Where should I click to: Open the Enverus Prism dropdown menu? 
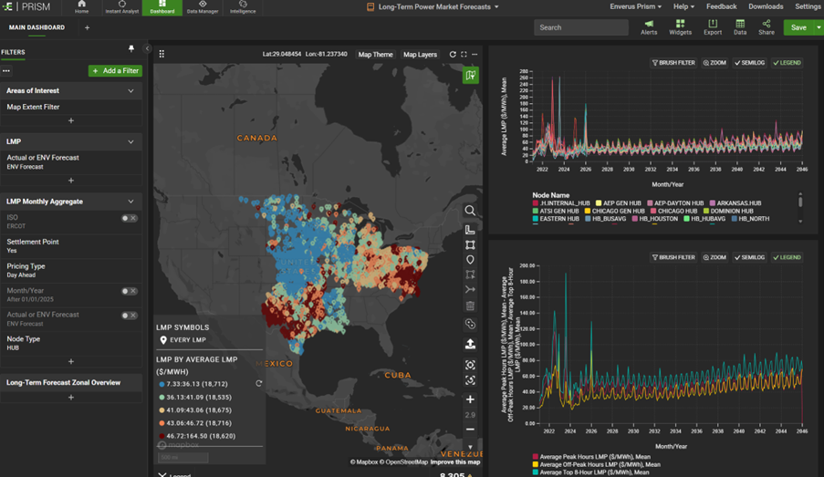(635, 6)
